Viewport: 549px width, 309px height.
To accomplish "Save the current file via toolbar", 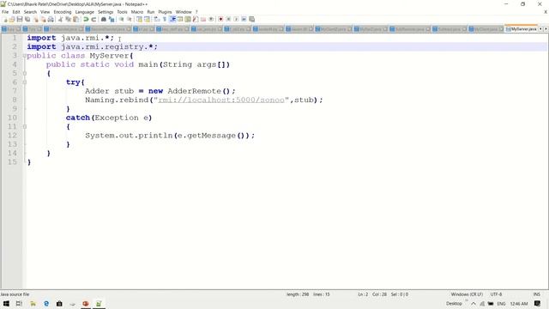I will (x=20, y=19).
